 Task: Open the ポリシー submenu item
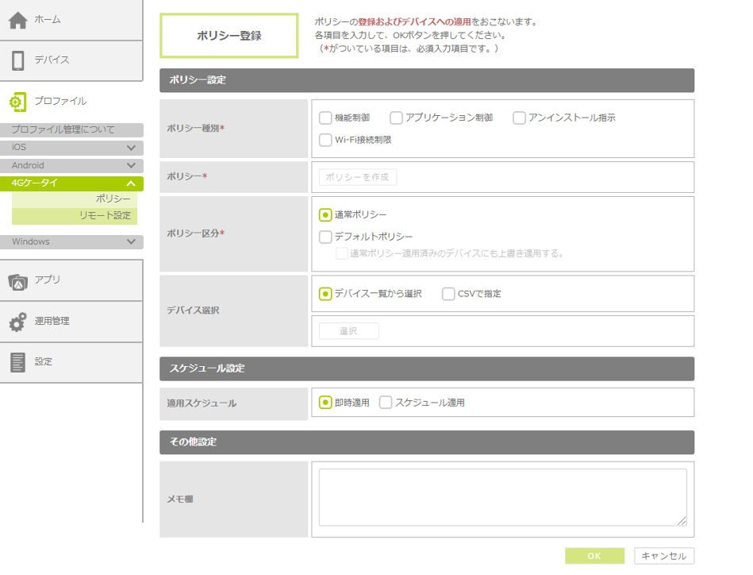click(113, 199)
